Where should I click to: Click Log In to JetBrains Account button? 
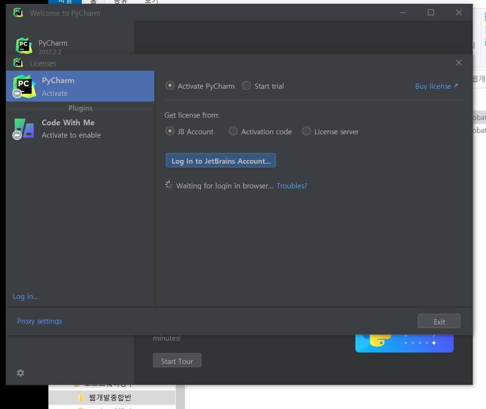(x=221, y=160)
